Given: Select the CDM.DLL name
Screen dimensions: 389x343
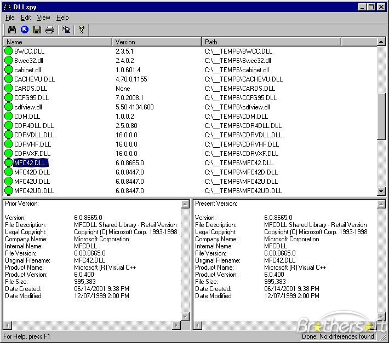Looking at the screenshot, I should [27, 117].
